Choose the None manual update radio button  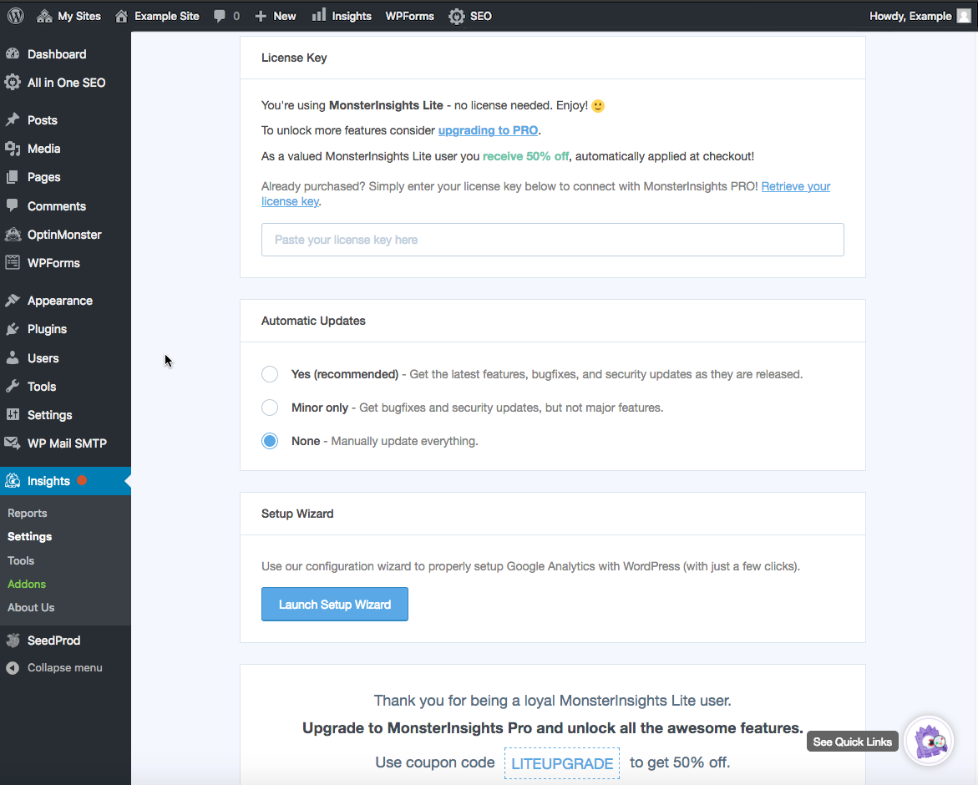[x=270, y=441]
